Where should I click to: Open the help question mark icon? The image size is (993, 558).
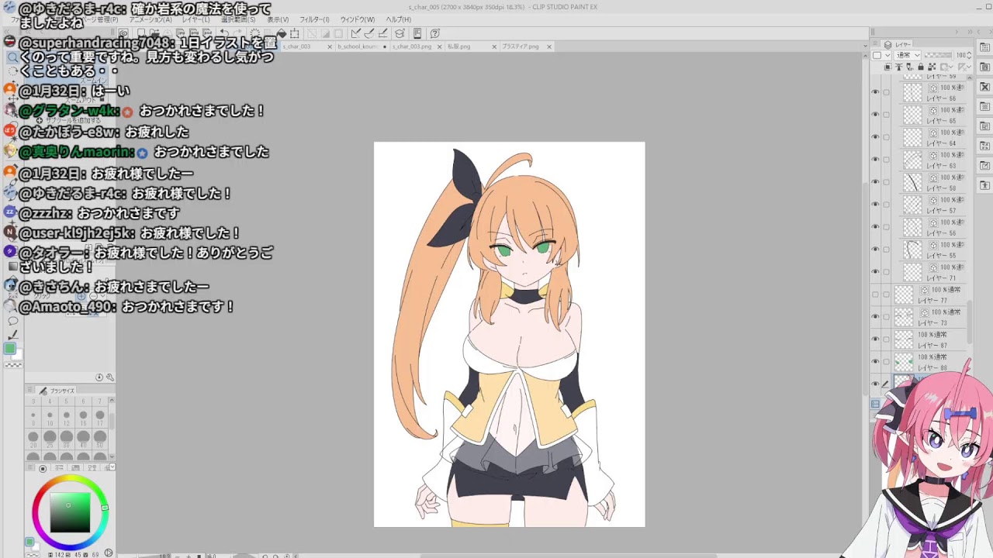coord(434,33)
